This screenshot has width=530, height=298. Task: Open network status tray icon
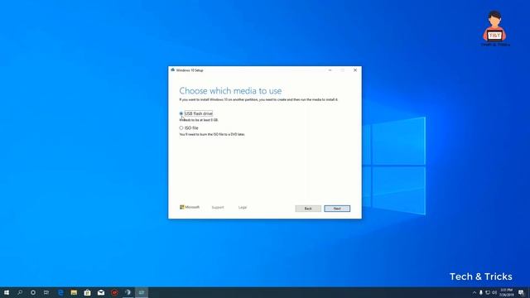click(x=488, y=292)
